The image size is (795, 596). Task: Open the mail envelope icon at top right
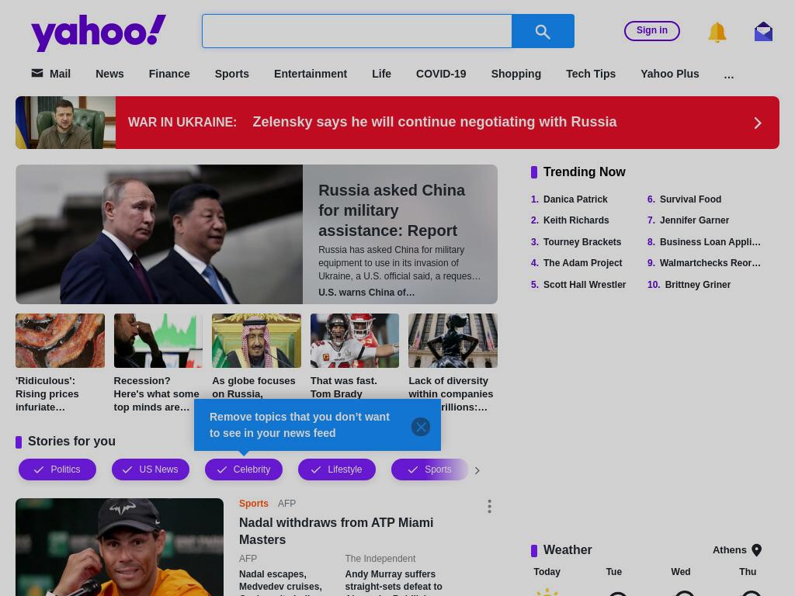coord(763,32)
